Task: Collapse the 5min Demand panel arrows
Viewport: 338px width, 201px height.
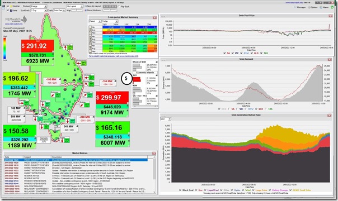Action: click(x=163, y=60)
